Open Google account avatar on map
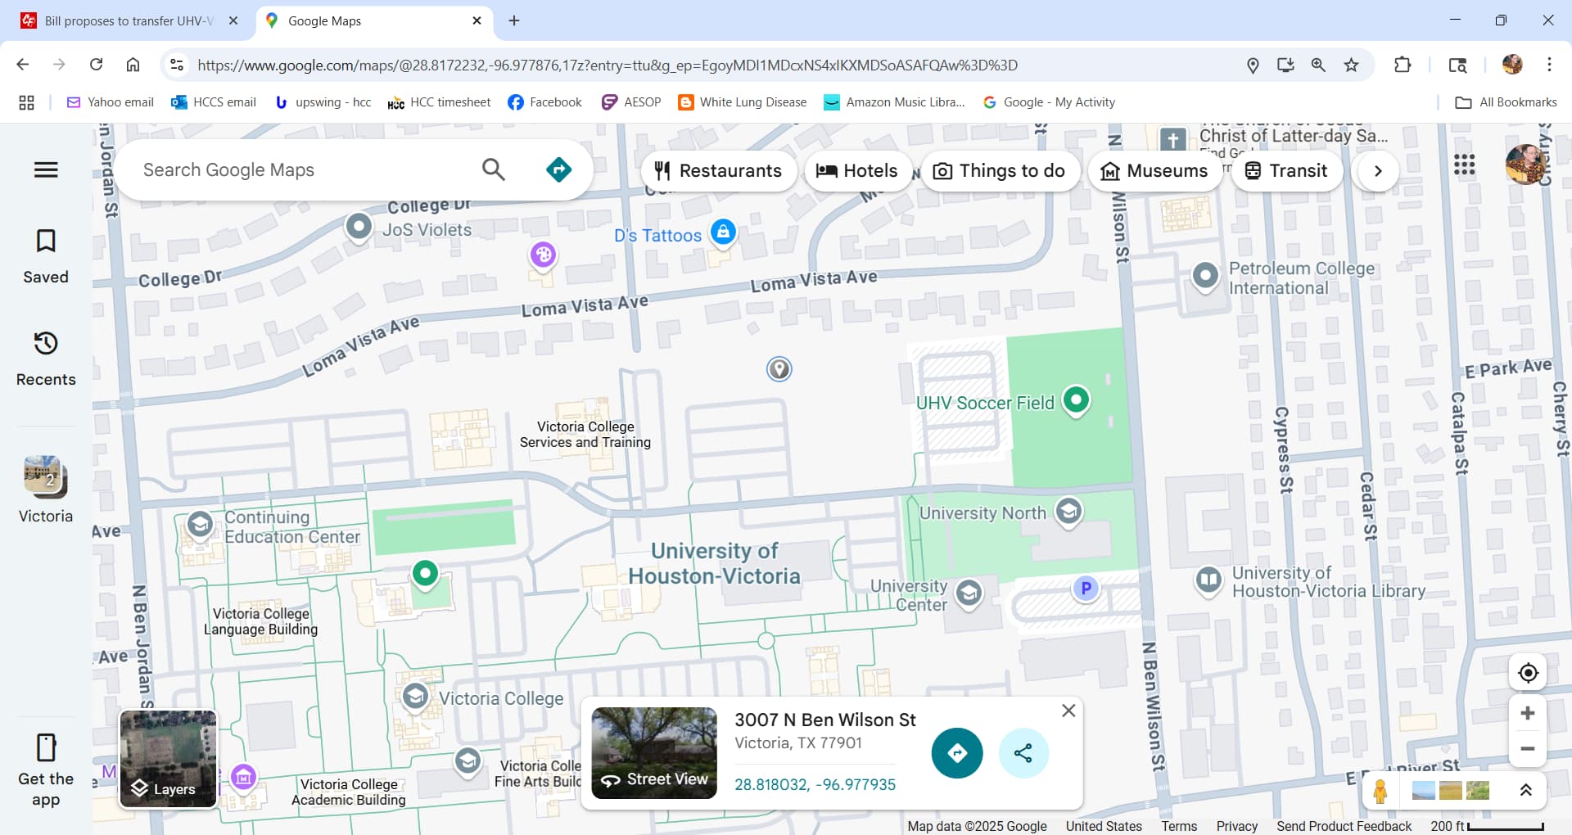Viewport: 1572px width, 835px height. [x=1526, y=165]
